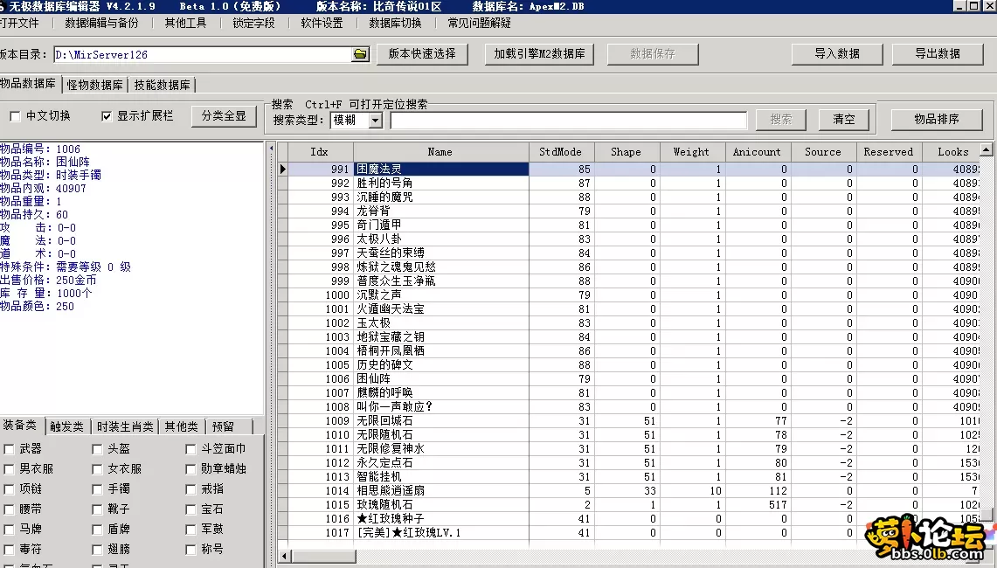Open the 数据编辑与备份 menu
Screen dimensions: 997x568
(x=101, y=23)
